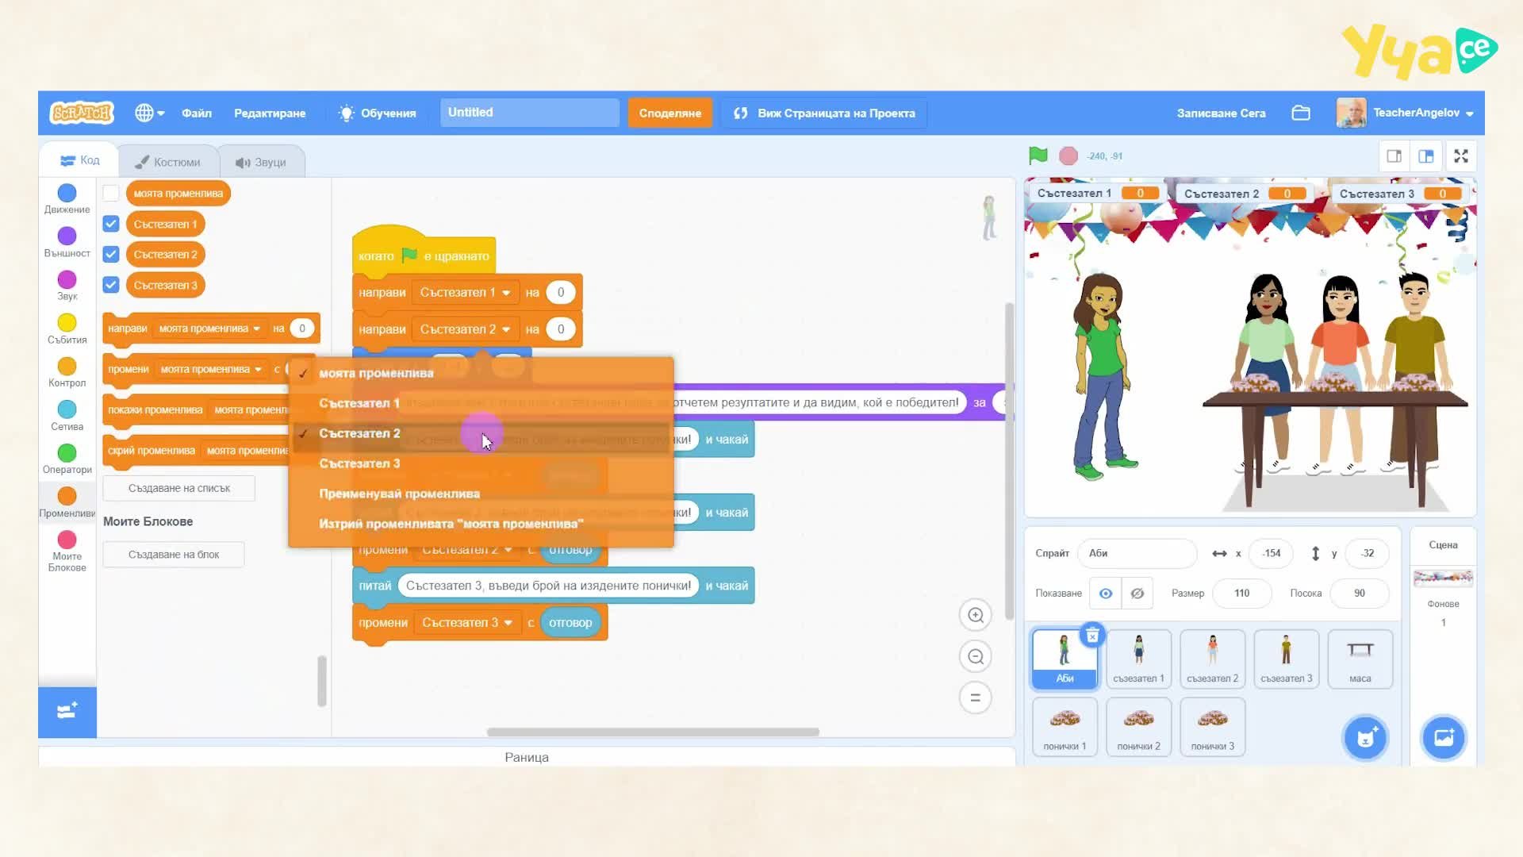The height and width of the screenshot is (857, 1523).
Task: Select the Сетива block category
Action: (x=67, y=416)
